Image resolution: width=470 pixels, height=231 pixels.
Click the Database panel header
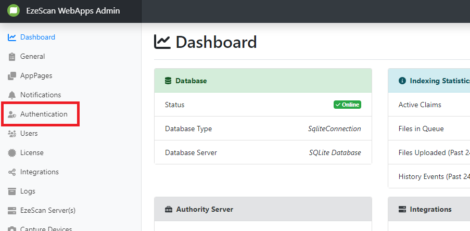pos(263,81)
